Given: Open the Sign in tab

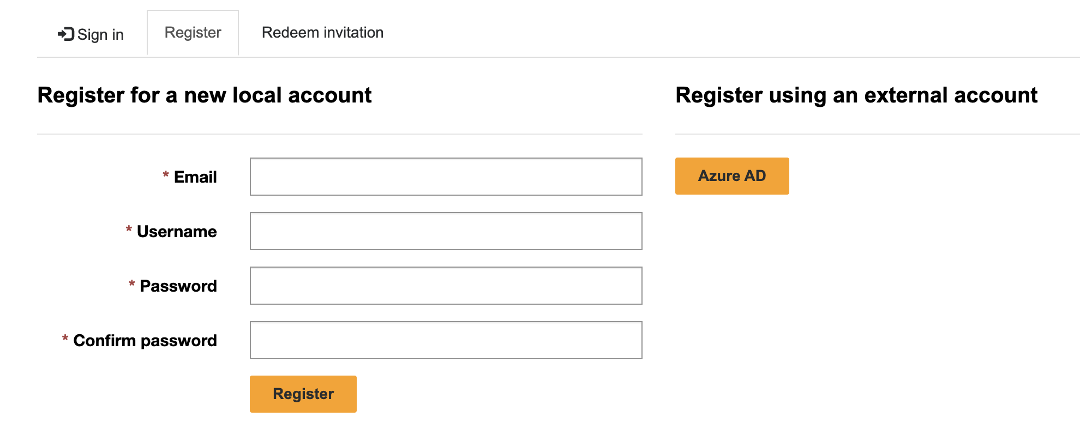Looking at the screenshot, I should [x=91, y=34].
